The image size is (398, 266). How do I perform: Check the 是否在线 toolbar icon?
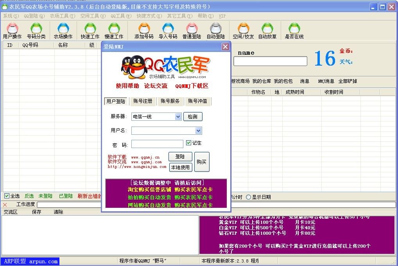(294, 31)
